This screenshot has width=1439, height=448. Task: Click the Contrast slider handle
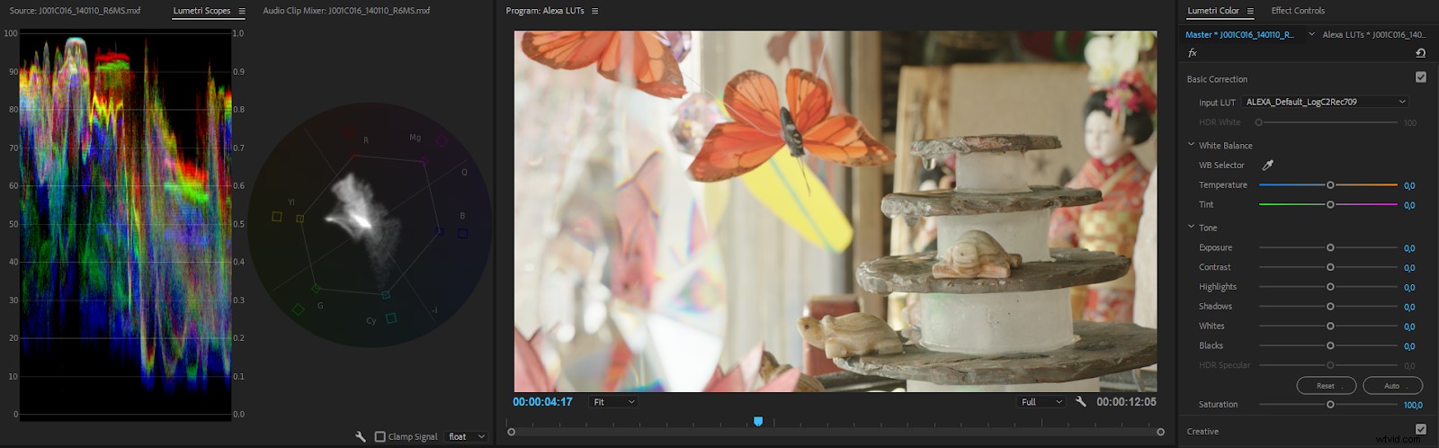click(x=1330, y=267)
